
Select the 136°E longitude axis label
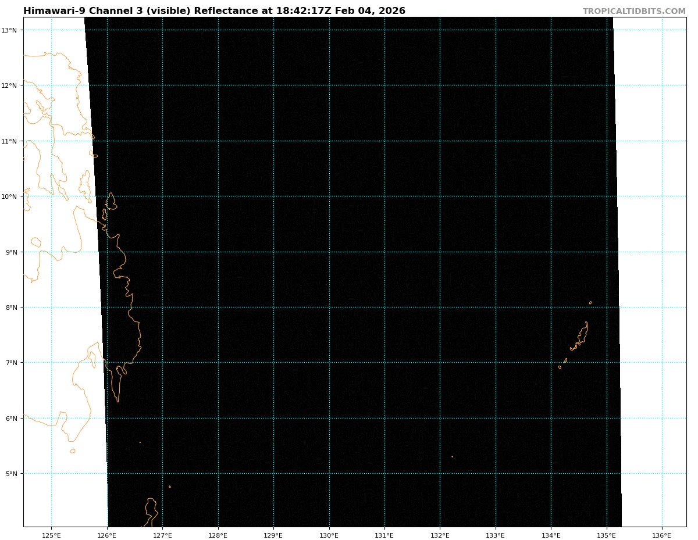click(x=661, y=535)
